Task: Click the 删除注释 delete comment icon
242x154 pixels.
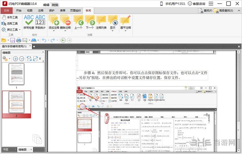Action: coord(65,20)
